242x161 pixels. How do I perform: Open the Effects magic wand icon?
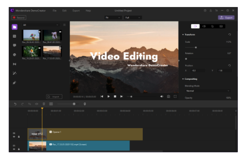click(x=14, y=73)
